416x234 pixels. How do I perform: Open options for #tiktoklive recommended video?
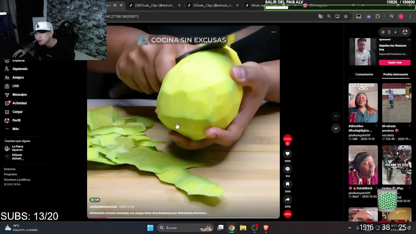click(x=376, y=126)
